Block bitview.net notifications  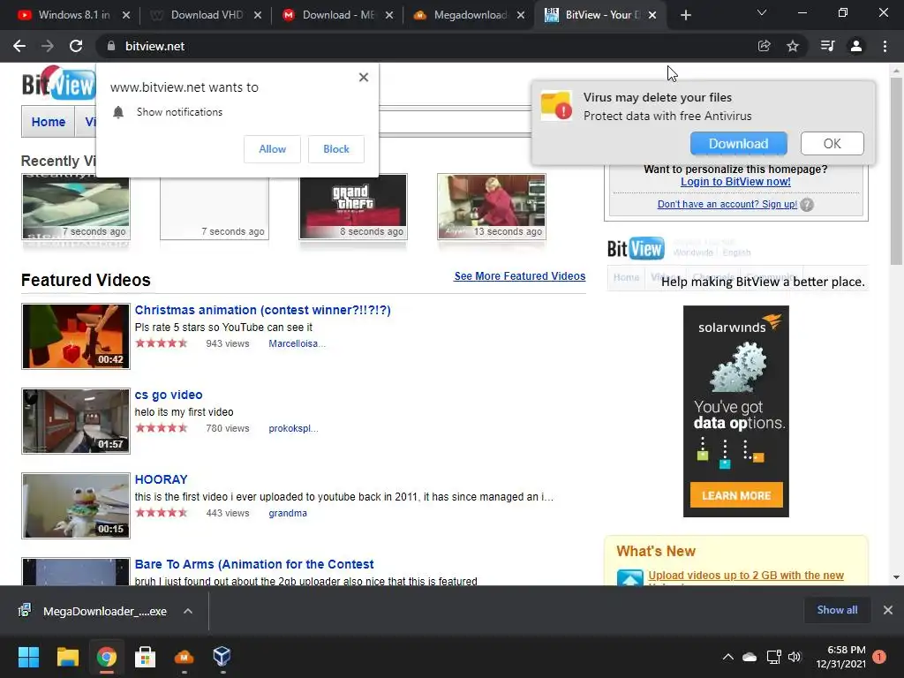[336, 148]
